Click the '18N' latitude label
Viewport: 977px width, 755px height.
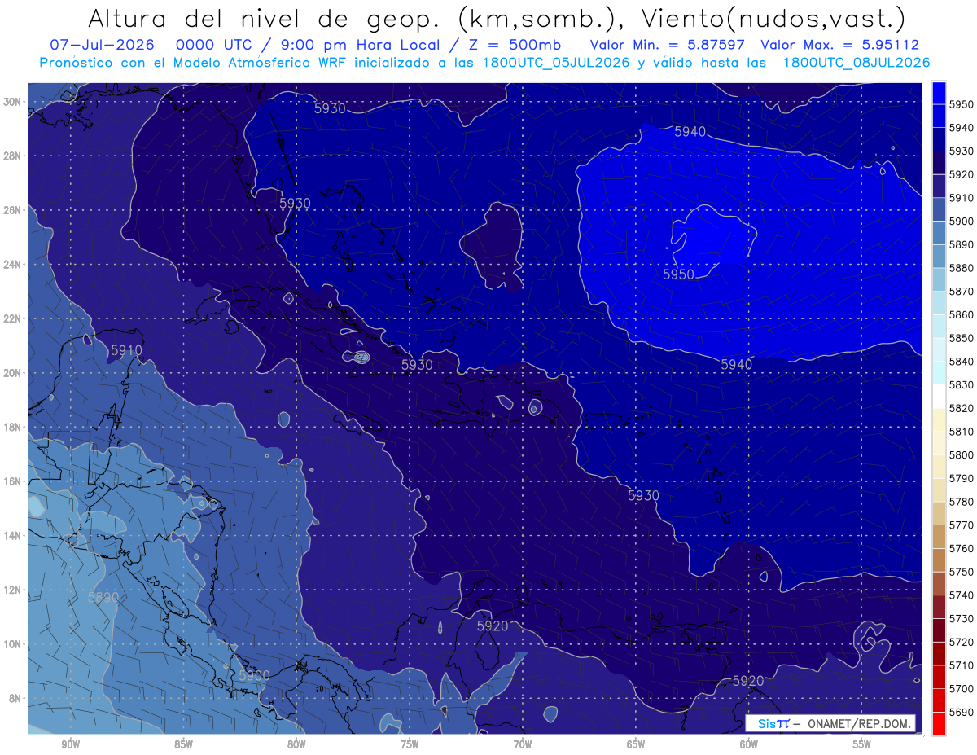tap(13, 427)
